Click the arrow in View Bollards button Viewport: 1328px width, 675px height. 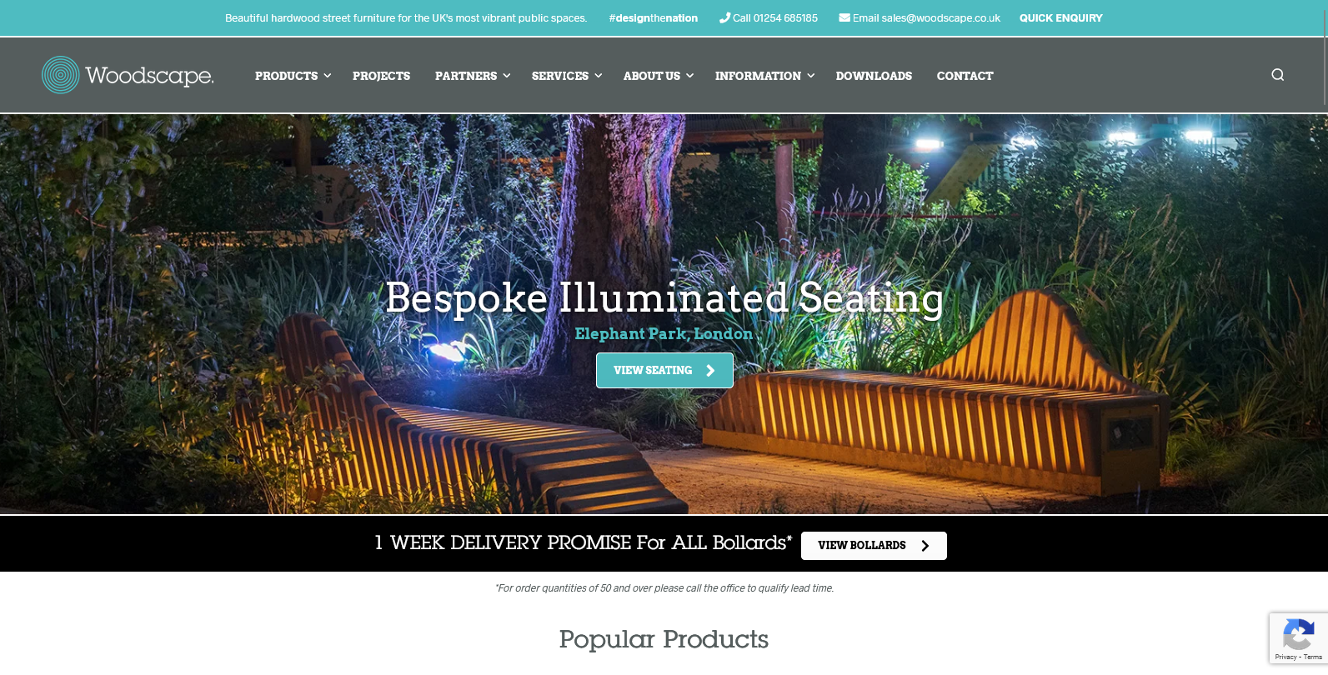[925, 546]
